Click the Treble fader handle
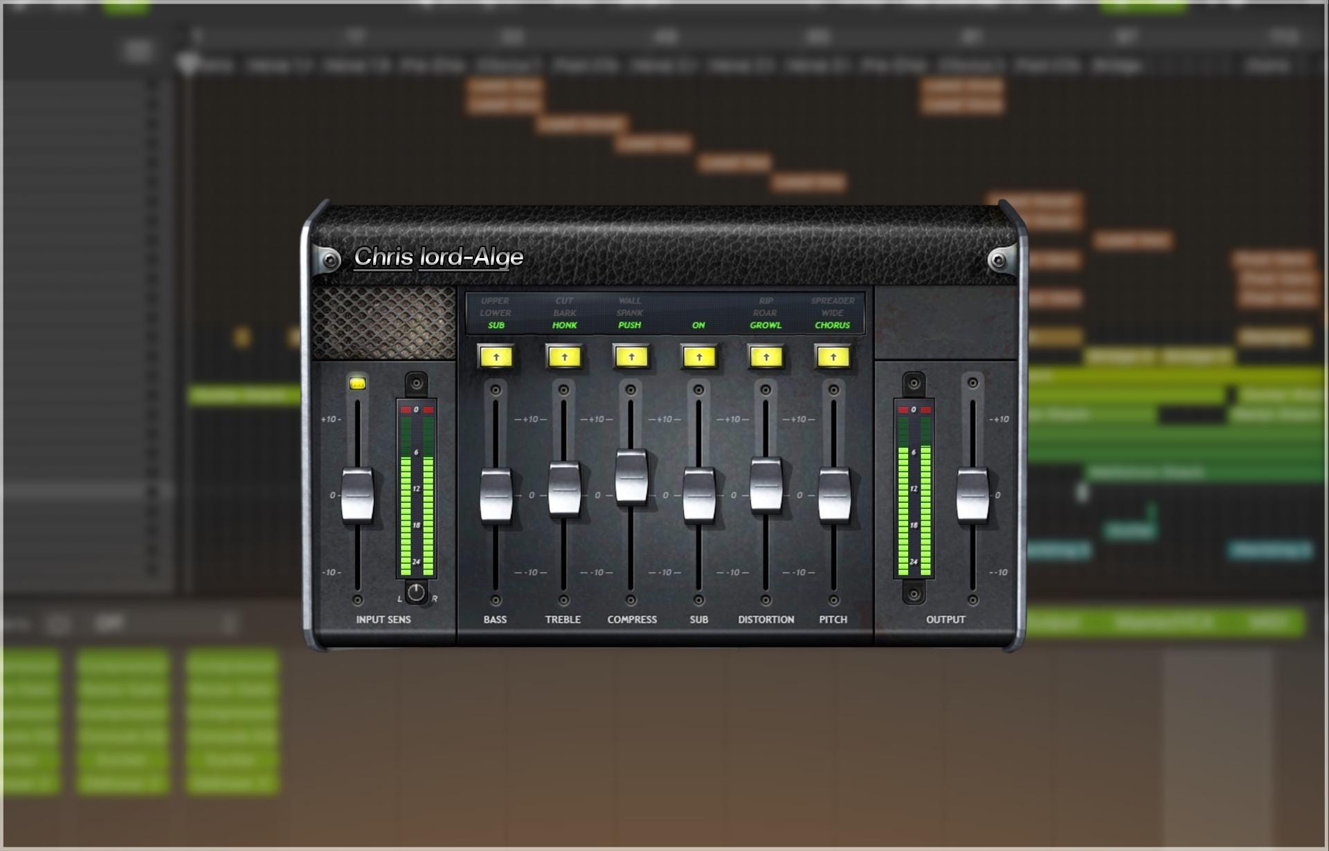The height and width of the screenshot is (851, 1329). 564,489
